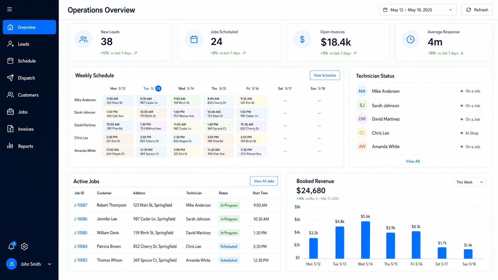Screen dimensions: 498x280
Task: Select the MA avatar for Mike Anderson
Action: pos(362,91)
